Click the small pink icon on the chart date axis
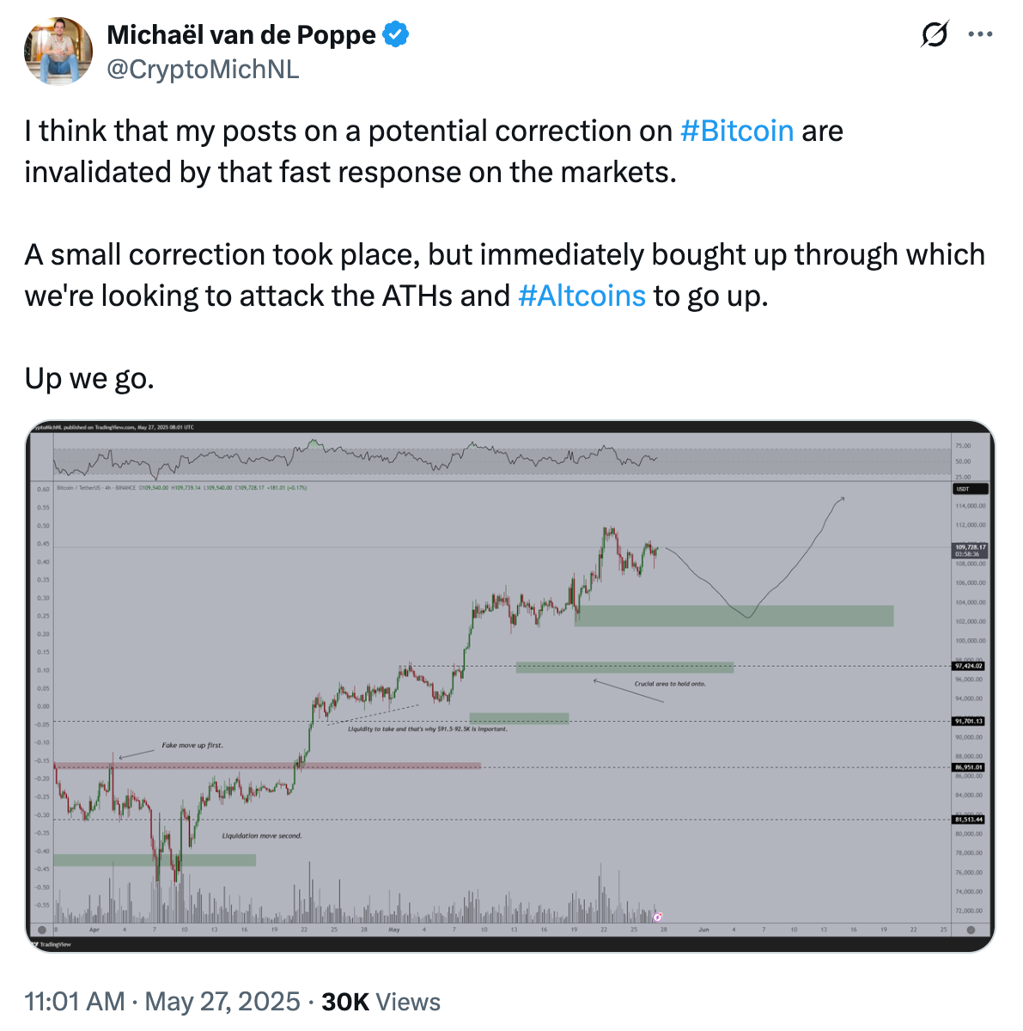Screen dimensions: 1023x1031 [x=658, y=918]
